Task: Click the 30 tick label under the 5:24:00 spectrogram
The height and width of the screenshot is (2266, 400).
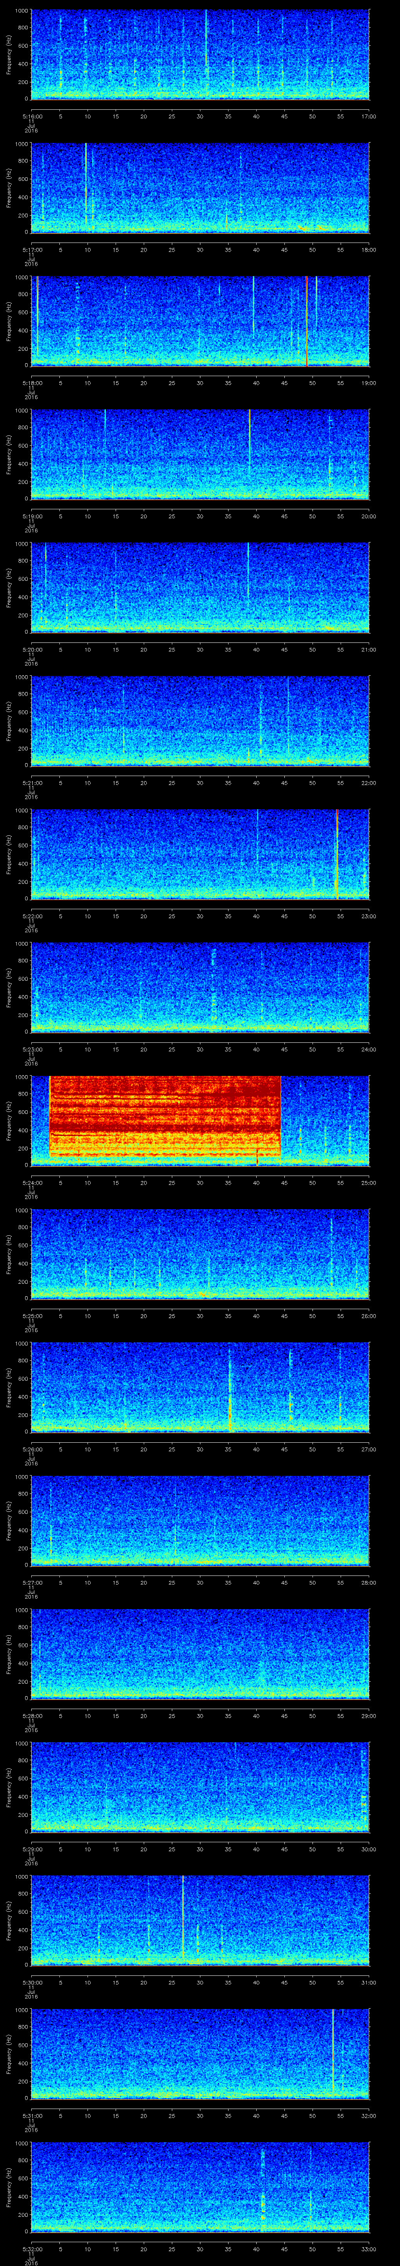Action: pos(200,1182)
